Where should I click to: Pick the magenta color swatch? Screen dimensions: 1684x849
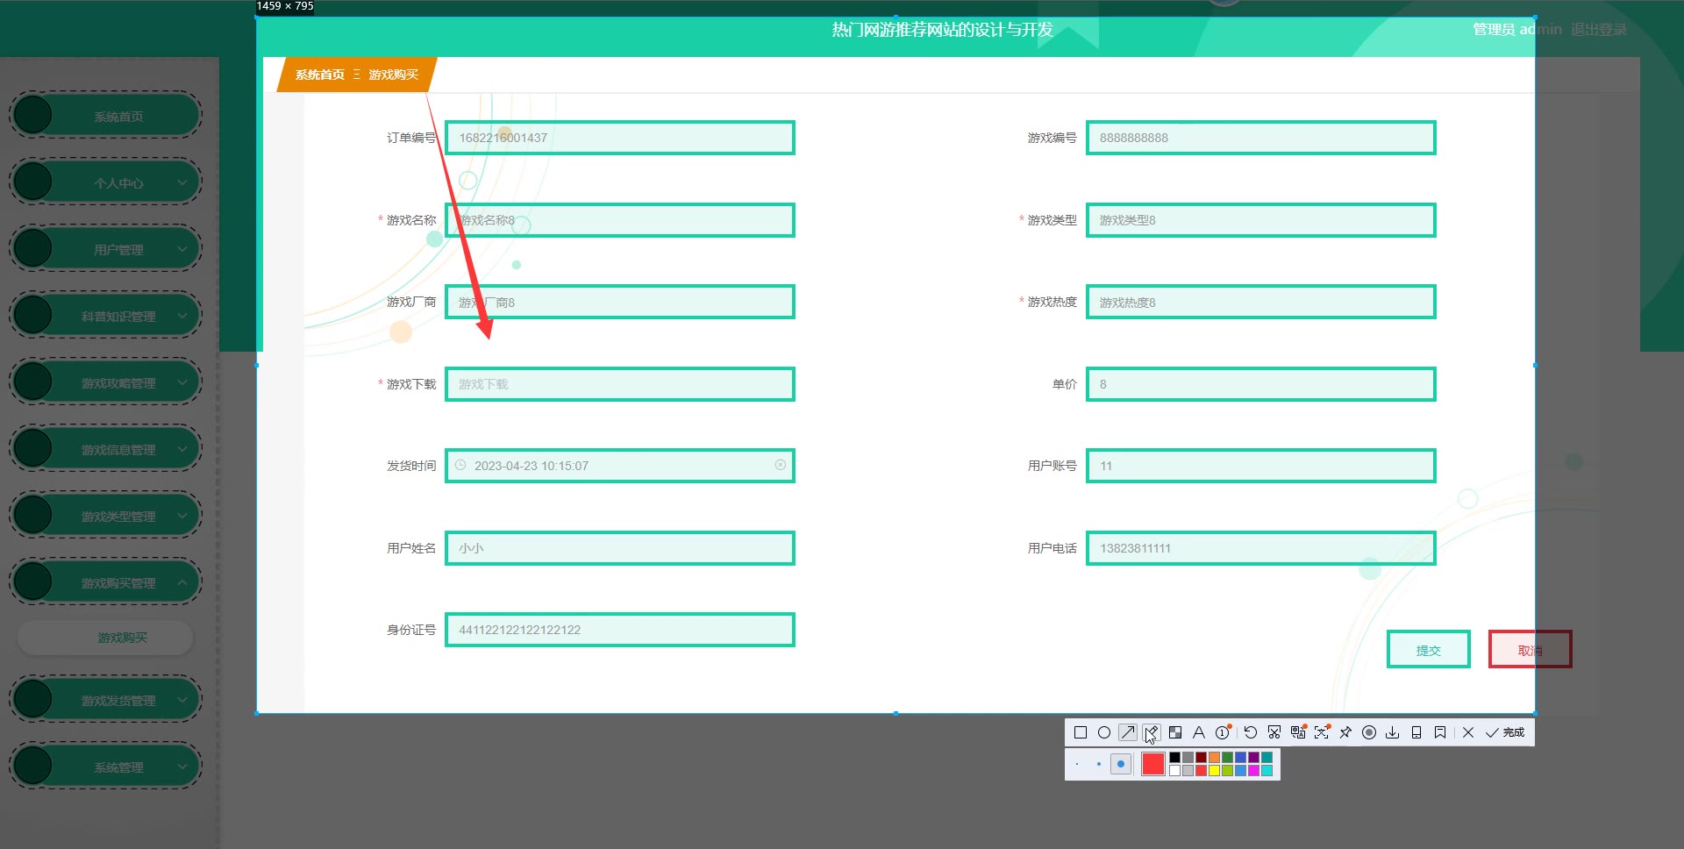pos(1254,771)
